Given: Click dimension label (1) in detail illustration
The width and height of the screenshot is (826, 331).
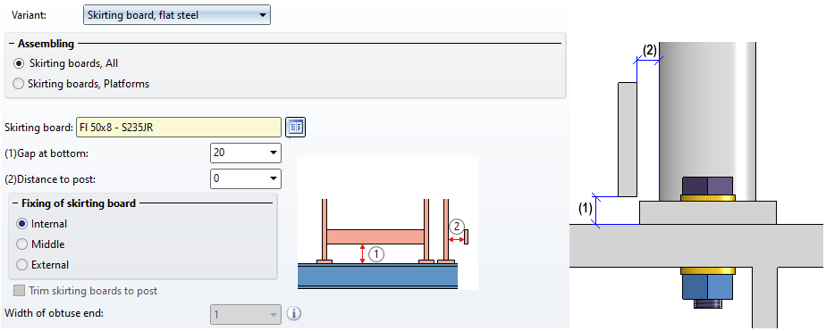Looking at the screenshot, I should pyautogui.click(x=586, y=209).
